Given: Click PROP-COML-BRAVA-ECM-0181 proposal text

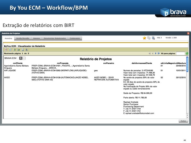Looking at the screenshot, I should (x=61, y=67).
